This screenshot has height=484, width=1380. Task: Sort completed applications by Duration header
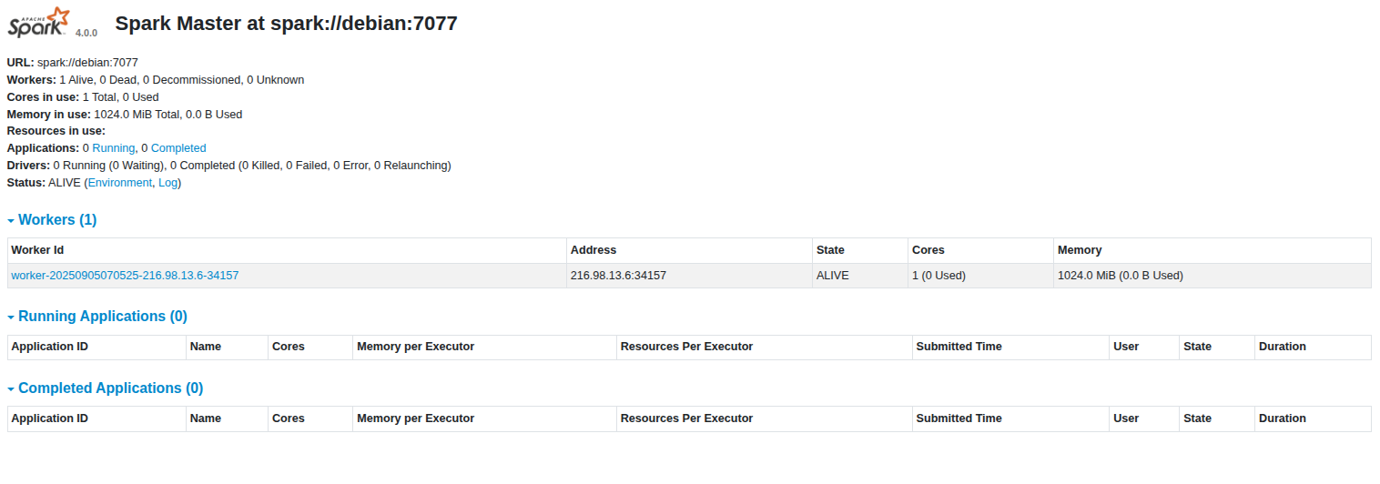click(1282, 418)
